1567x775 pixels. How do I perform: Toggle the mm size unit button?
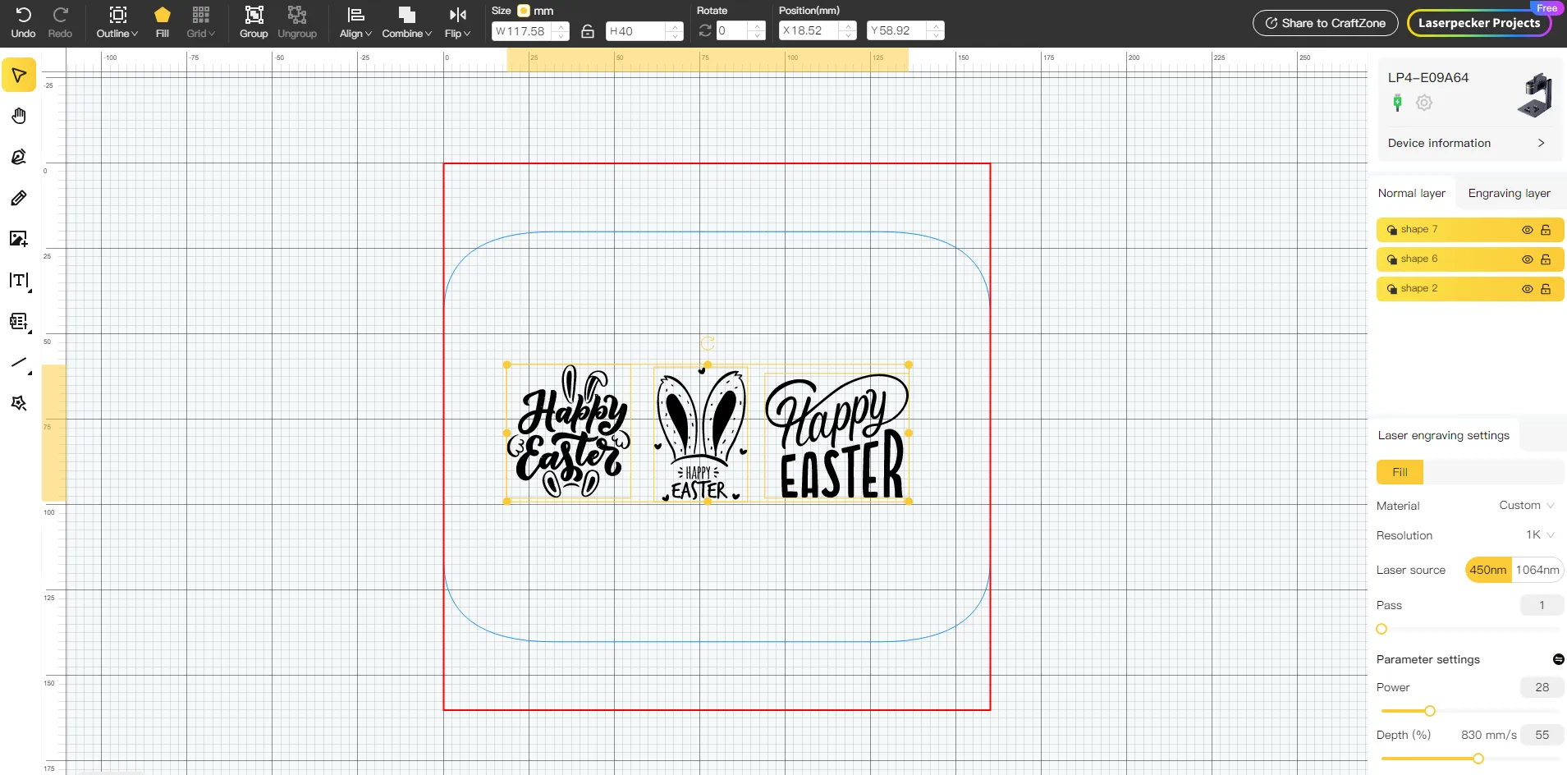click(x=524, y=11)
